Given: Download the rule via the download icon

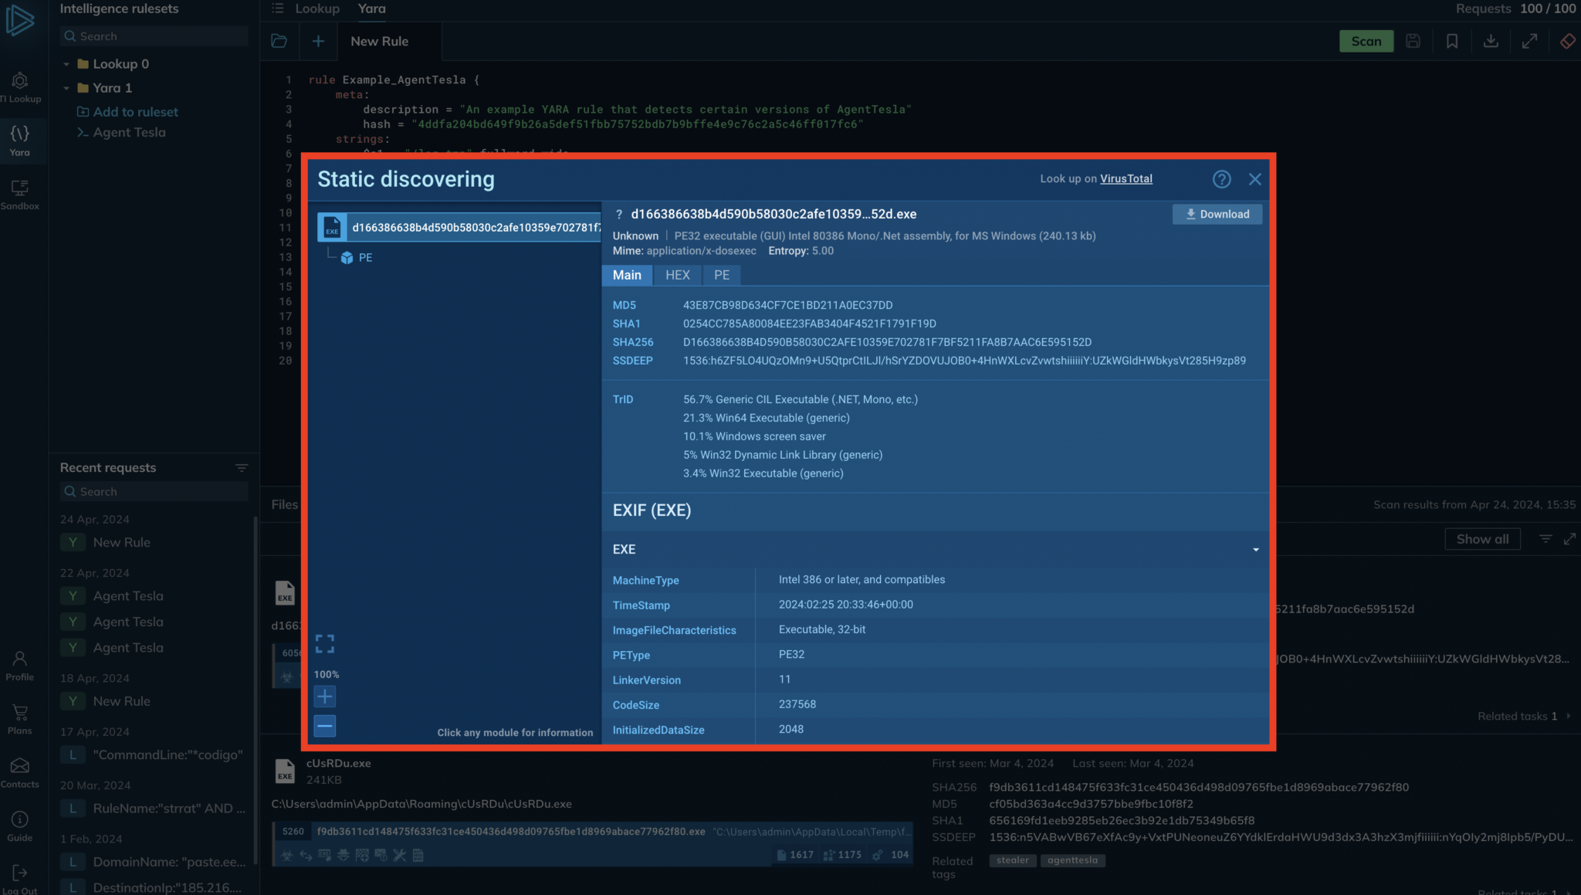Looking at the screenshot, I should [1491, 41].
